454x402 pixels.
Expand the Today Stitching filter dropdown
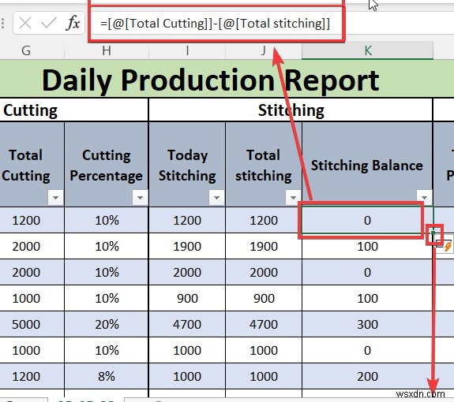pos(216,198)
